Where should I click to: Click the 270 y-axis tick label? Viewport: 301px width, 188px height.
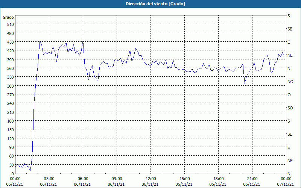[x=11, y=95]
